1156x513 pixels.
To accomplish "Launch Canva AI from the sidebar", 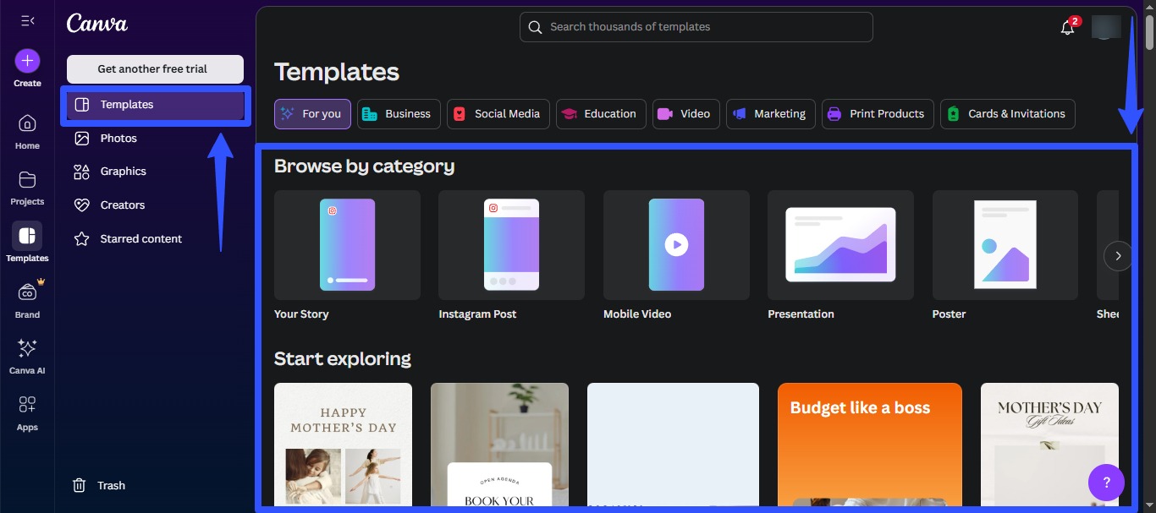I will click(x=26, y=349).
